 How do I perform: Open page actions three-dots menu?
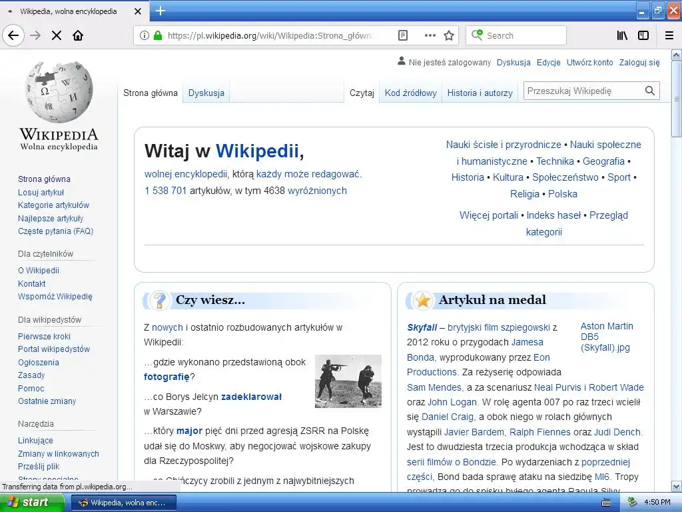pyautogui.click(x=430, y=35)
